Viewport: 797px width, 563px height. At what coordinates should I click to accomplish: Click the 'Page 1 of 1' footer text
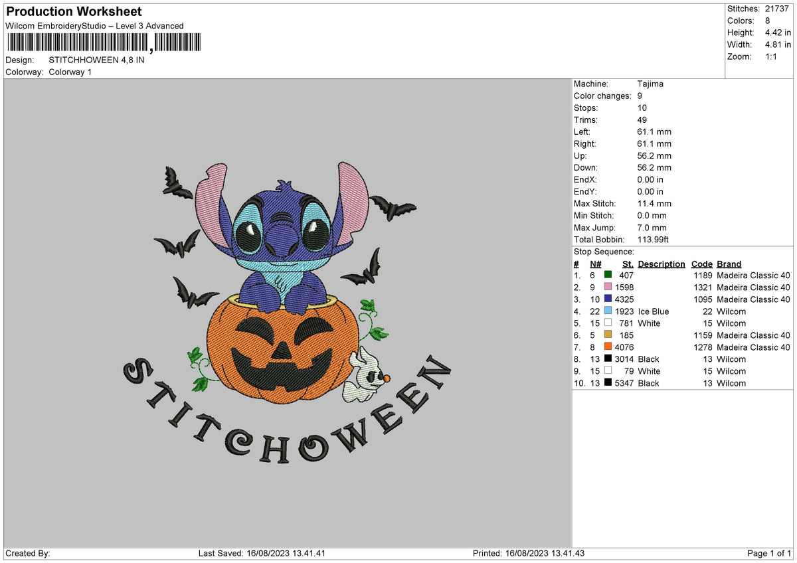769,553
